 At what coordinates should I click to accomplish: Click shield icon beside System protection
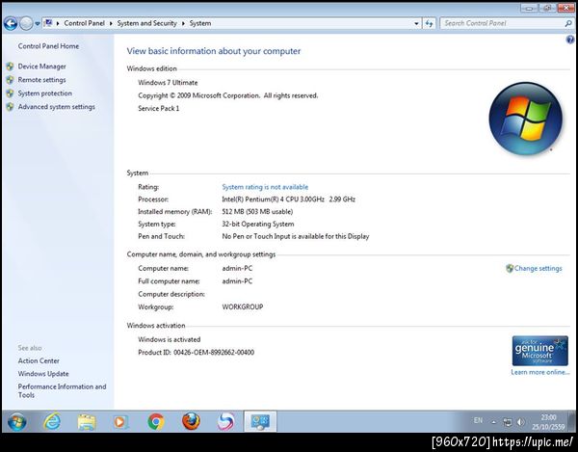[11, 93]
